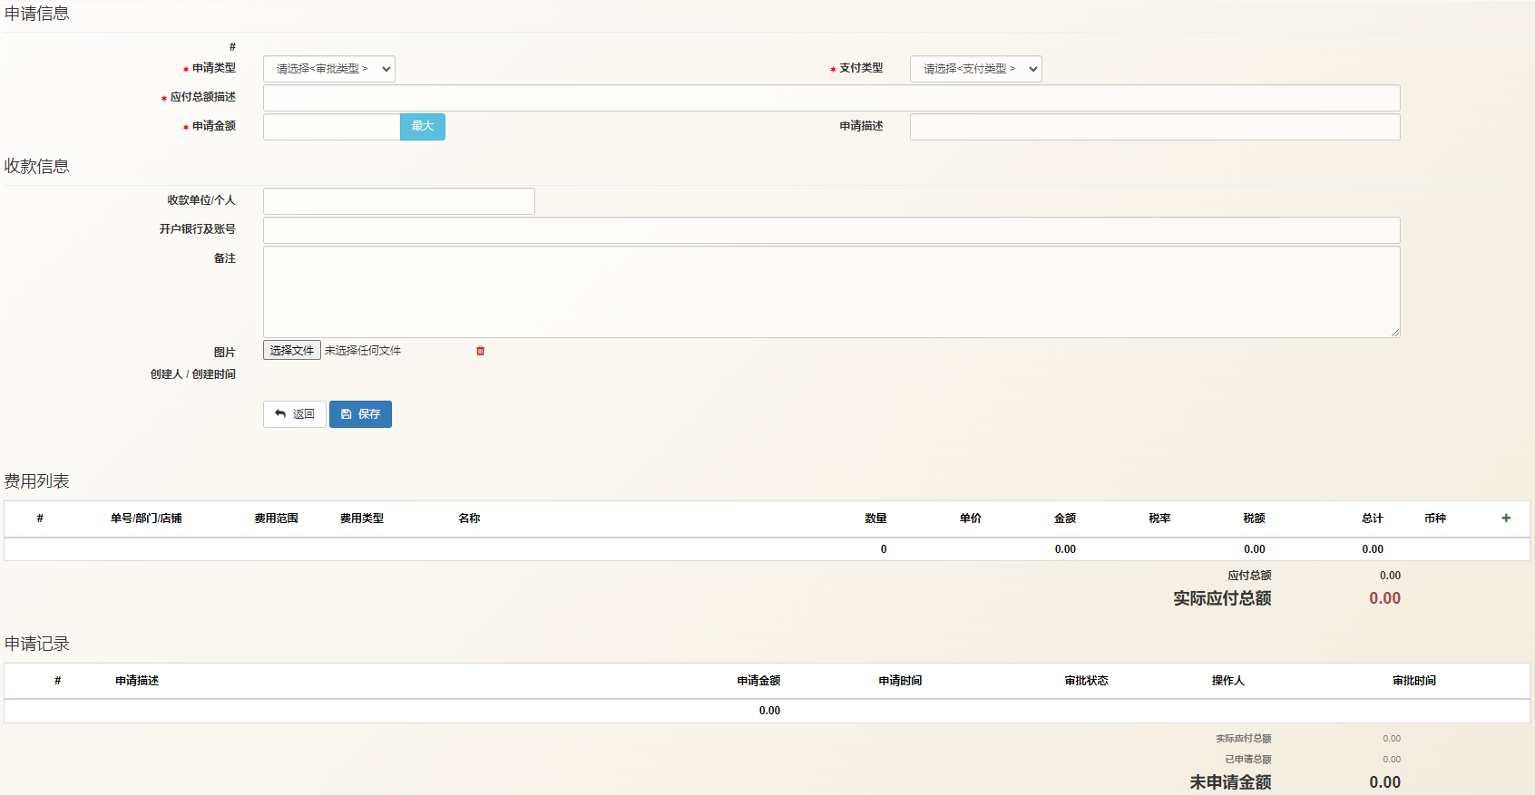
Task: Save the form with the 保存 button
Action: coord(360,414)
